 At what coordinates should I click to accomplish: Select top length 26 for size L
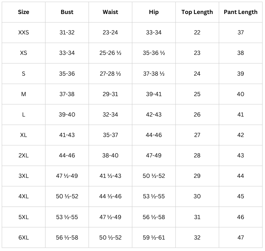tap(197, 115)
